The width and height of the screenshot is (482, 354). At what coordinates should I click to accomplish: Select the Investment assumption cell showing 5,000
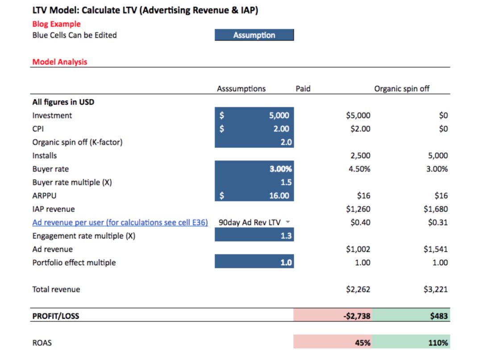(254, 115)
